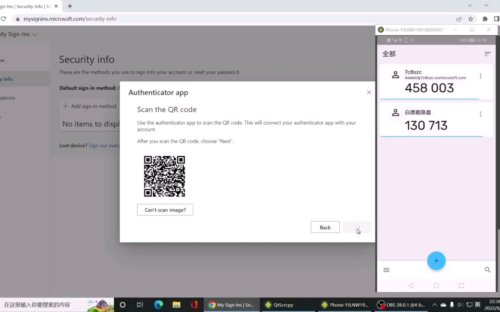This screenshot has width=500, height=312.
Task: Tap the Android recent apps button
Action: coord(462,286)
